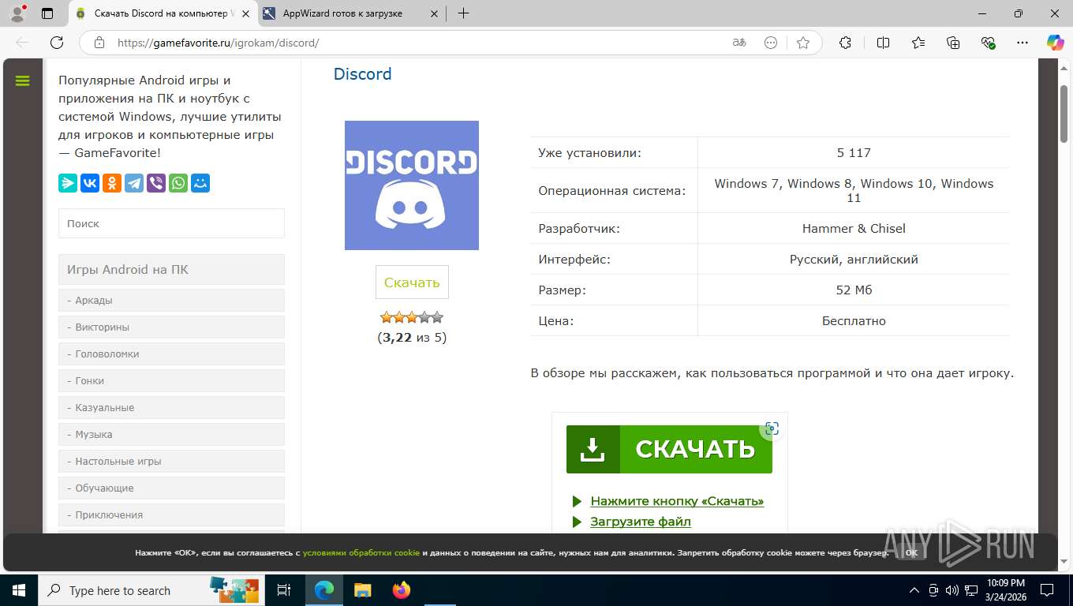Viewport: 1073px width, 606px height.
Task: Share the page on Viber
Action: pyautogui.click(x=156, y=183)
